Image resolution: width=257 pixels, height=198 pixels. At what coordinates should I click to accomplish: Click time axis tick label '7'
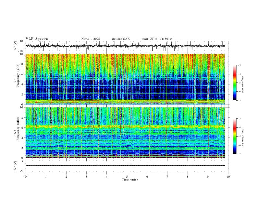(x=167, y=177)
